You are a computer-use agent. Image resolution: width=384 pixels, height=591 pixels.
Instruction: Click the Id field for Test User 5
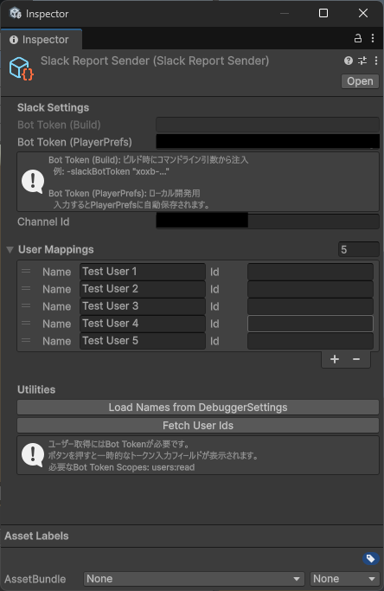pyautogui.click(x=310, y=341)
